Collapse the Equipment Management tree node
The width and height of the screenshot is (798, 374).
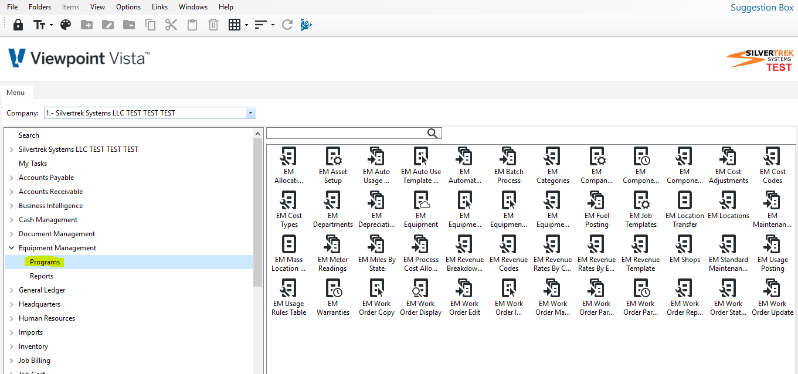(12, 248)
